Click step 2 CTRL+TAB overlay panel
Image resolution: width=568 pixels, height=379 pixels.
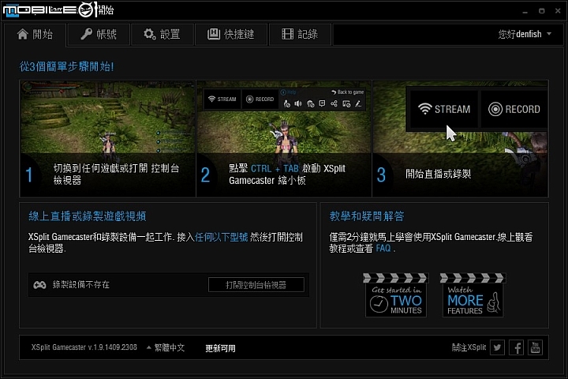pyautogui.click(x=284, y=138)
